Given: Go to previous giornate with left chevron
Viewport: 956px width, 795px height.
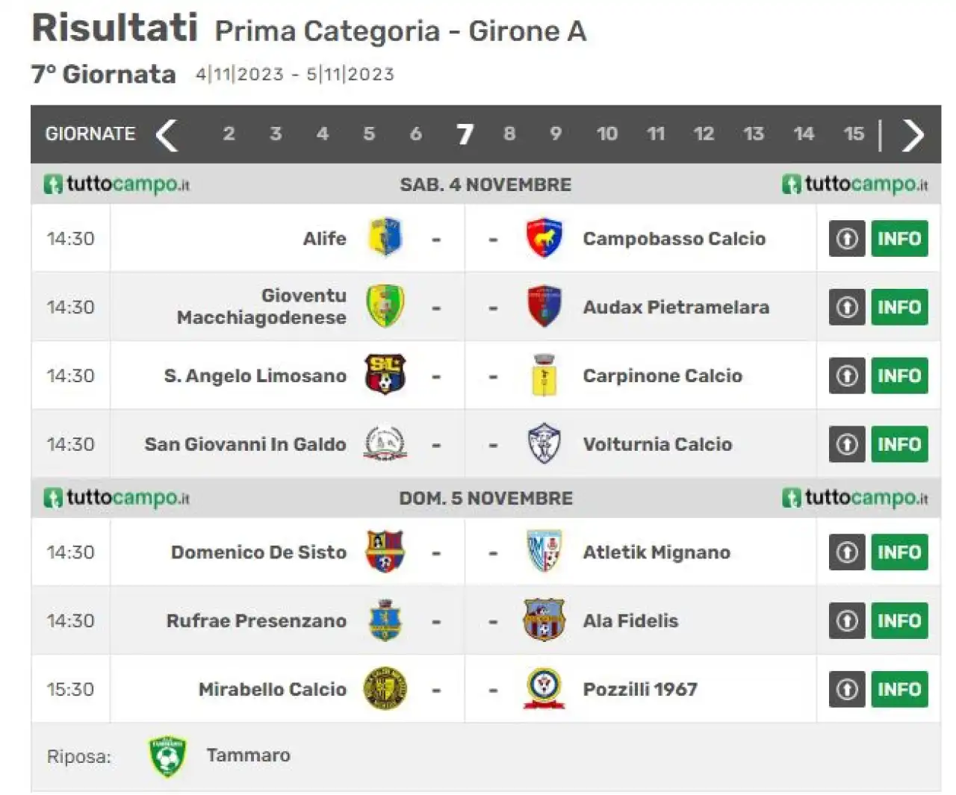Looking at the screenshot, I should point(167,135).
